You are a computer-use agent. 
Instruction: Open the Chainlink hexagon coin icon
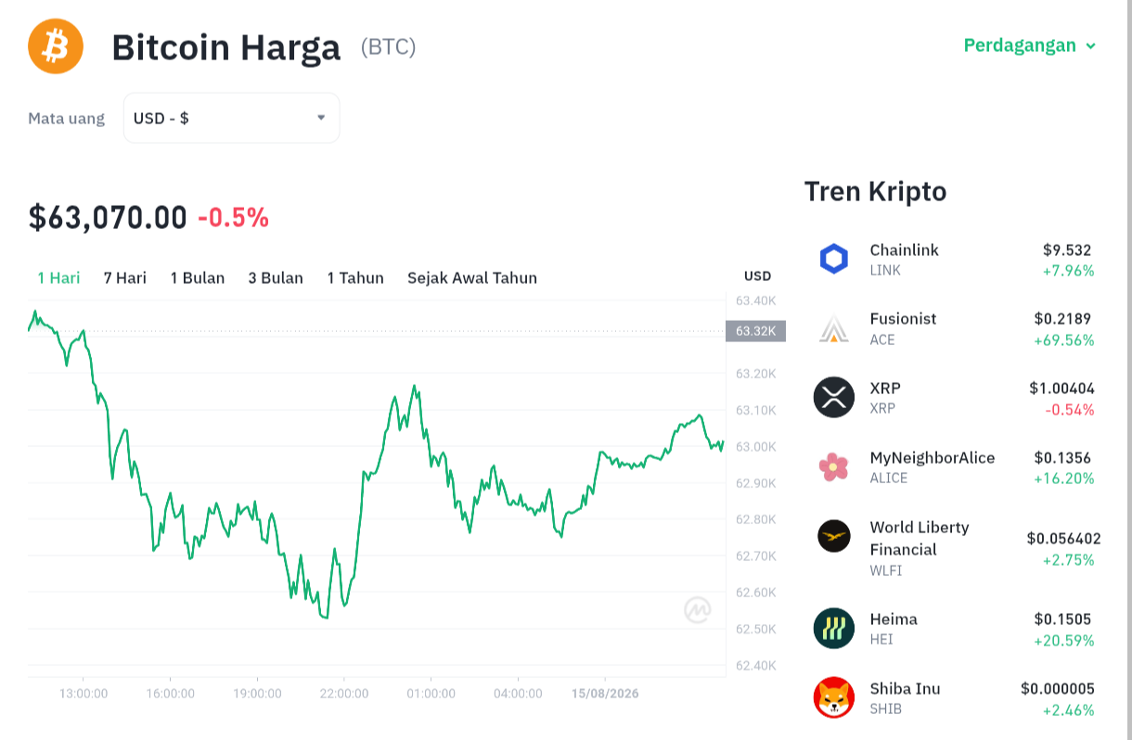tap(833, 259)
